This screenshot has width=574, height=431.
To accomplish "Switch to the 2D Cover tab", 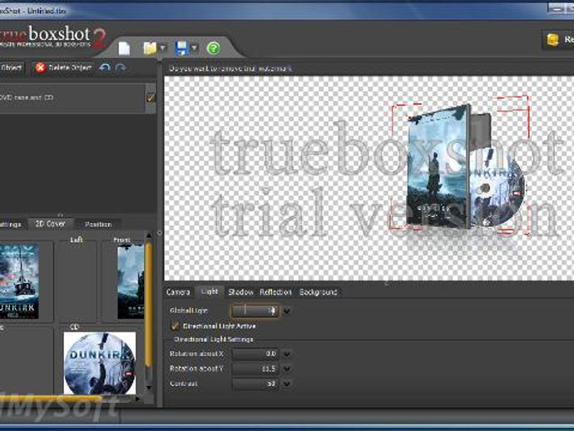I will click(51, 224).
